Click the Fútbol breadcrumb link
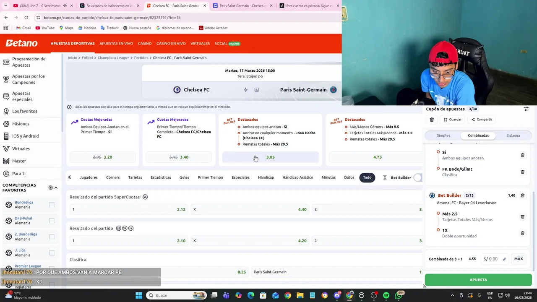 point(87,58)
